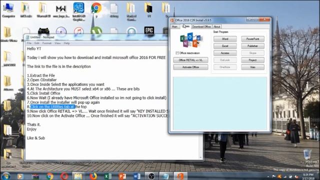This screenshot has width=320, height=180.
Task: Click the Activate Office button
Action: coord(190,67)
